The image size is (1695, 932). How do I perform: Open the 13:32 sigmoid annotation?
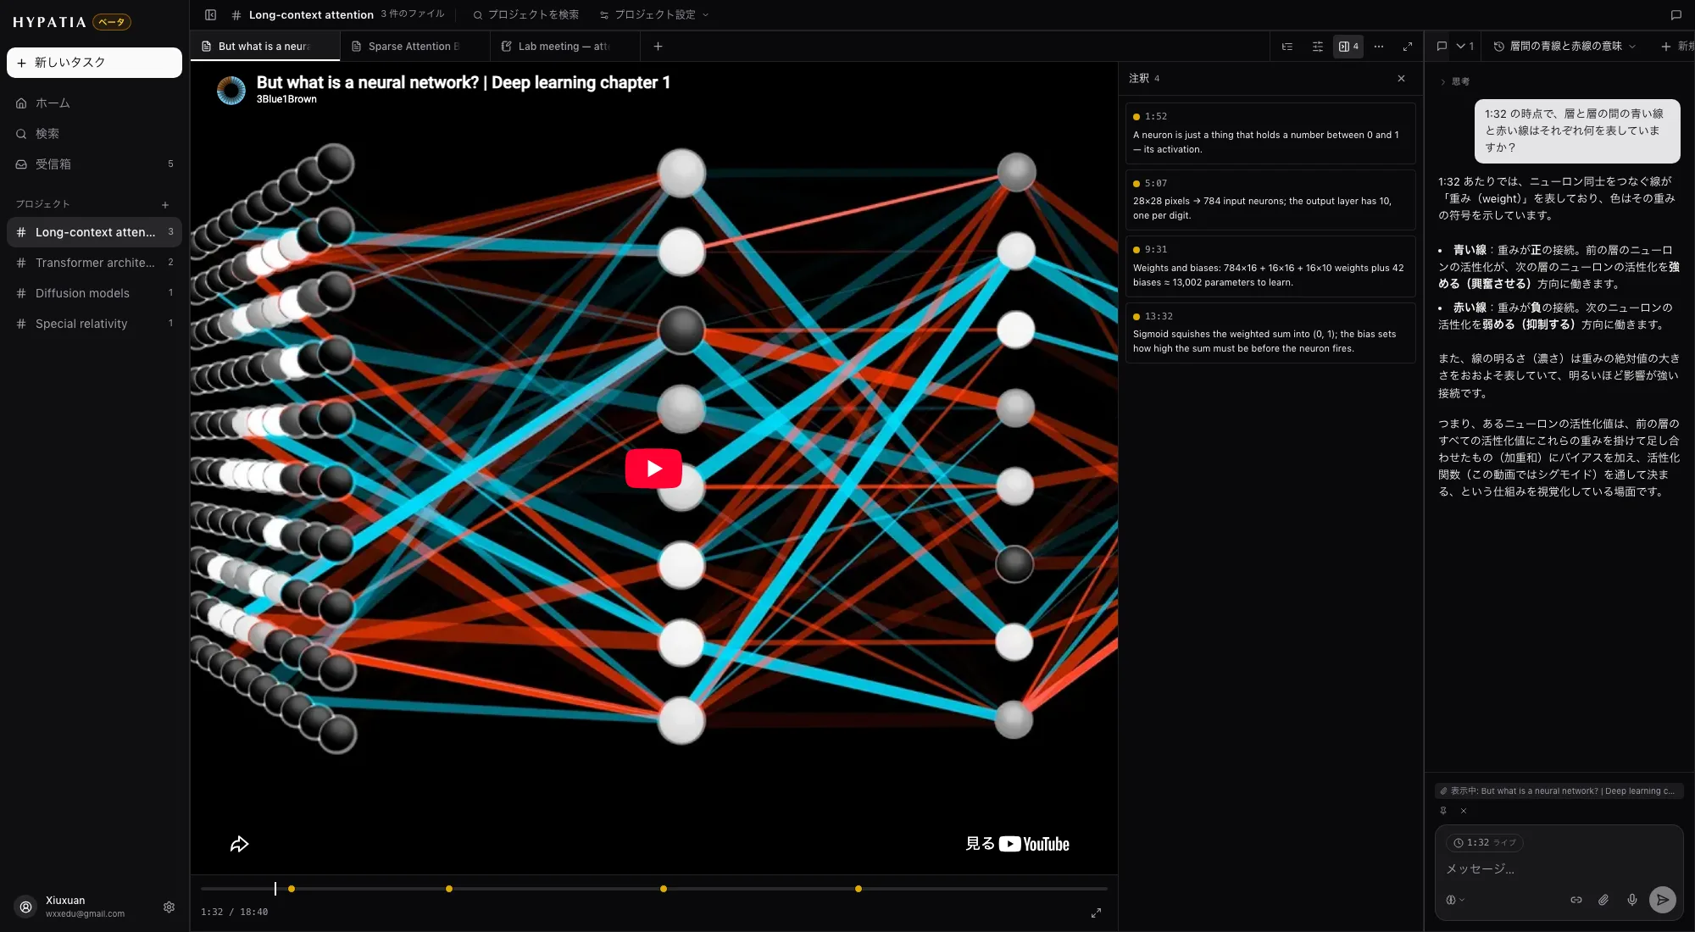[x=1270, y=333]
